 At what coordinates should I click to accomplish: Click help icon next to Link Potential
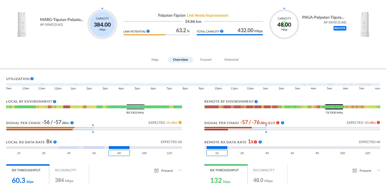pos(148,31)
